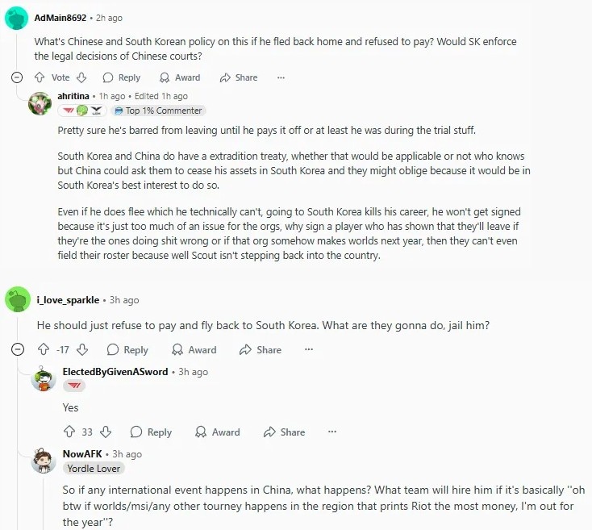Award ElectedByGivenASword's Yes comment

(x=218, y=432)
